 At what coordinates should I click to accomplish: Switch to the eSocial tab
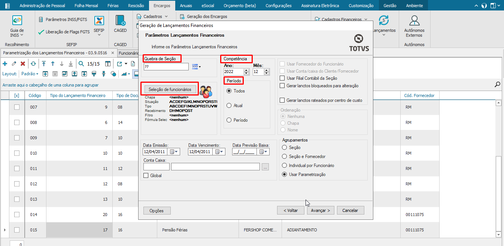208,6
